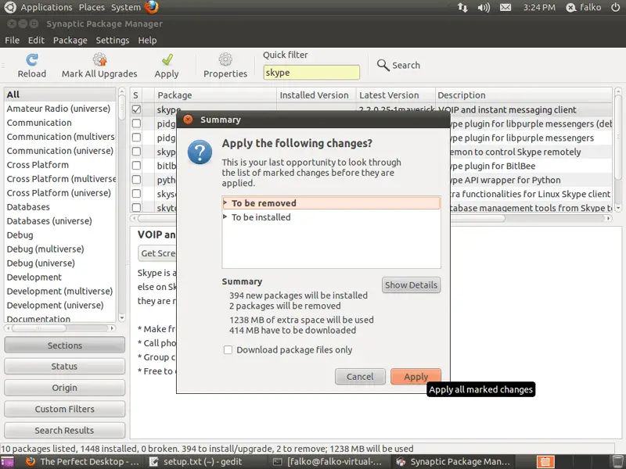Open the power session menu
The height and width of the screenshot is (469, 626).
(616, 7)
